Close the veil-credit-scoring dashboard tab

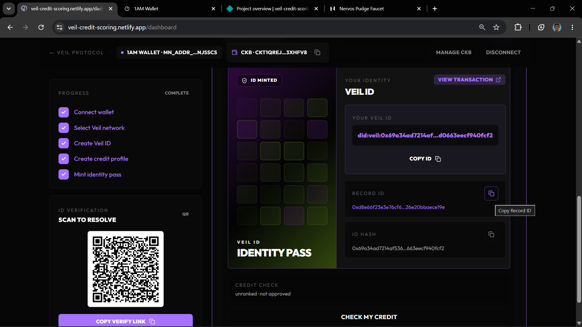point(111,9)
